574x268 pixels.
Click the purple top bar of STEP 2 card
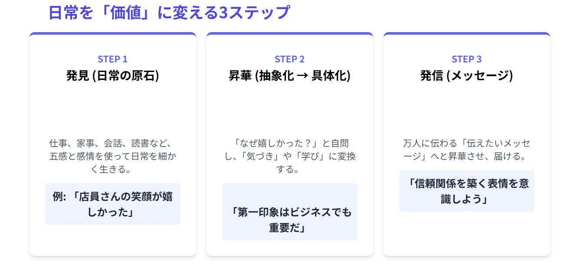coord(289,33)
